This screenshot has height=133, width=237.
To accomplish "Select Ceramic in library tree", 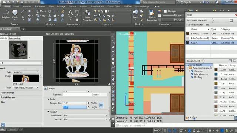I will click(x=198, y=71).
